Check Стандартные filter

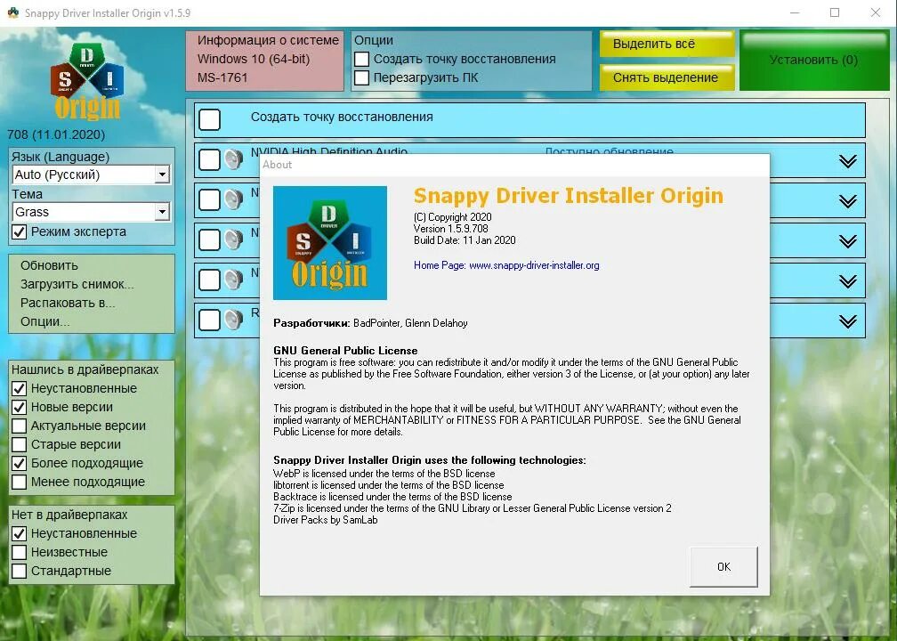(20, 572)
